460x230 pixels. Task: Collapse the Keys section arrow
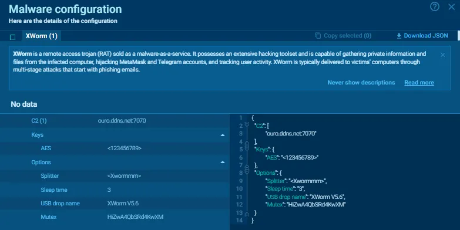(223, 135)
